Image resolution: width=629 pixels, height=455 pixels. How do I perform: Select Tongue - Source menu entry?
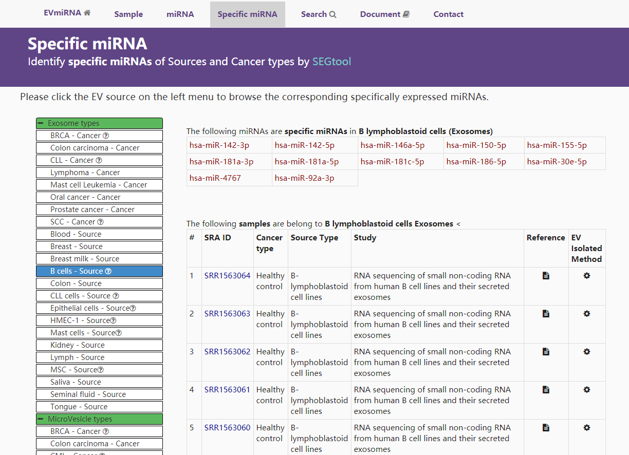click(x=99, y=407)
